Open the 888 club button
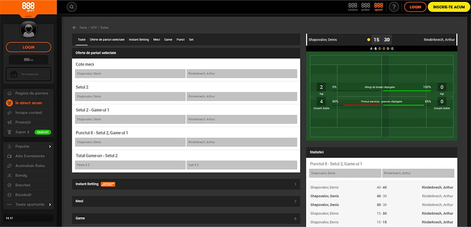Image resolution: width=471 pixels, height=227 pixels. click(x=29, y=59)
